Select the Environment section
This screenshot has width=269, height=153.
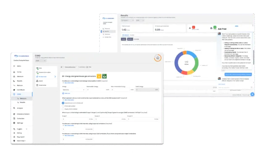pos(46,76)
